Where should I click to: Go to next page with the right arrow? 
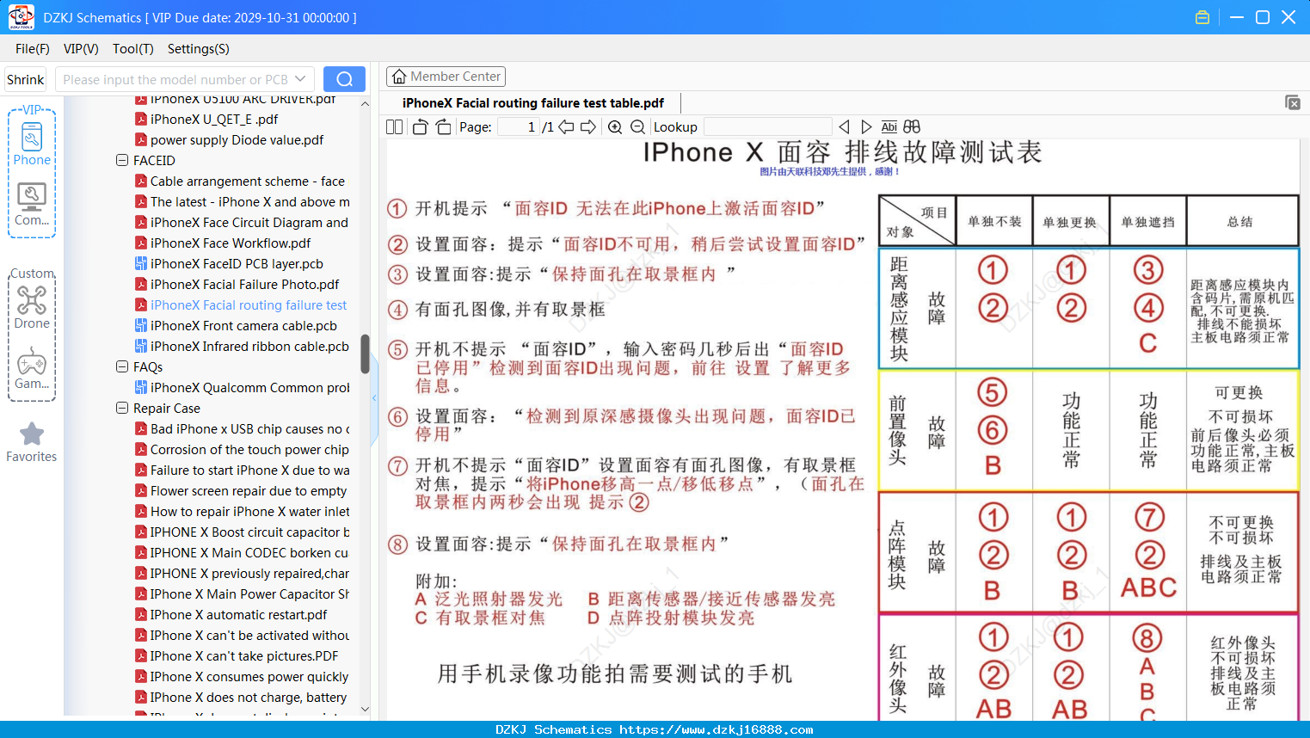pos(588,126)
